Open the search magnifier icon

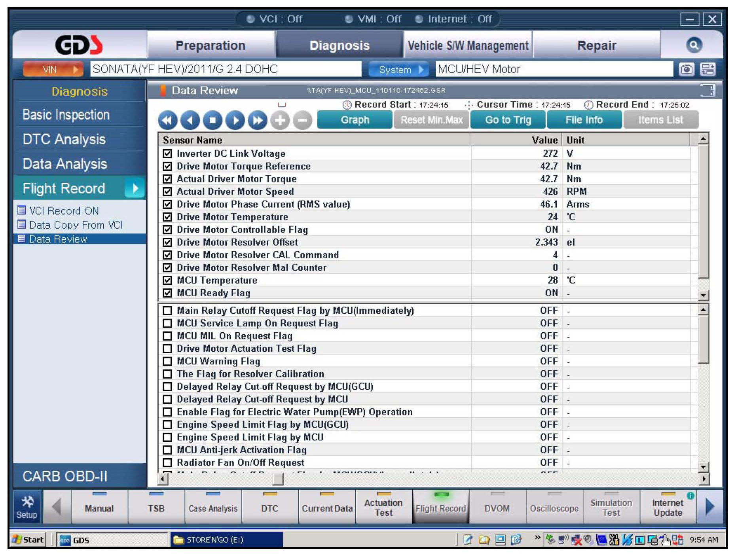click(x=694, y=45)
